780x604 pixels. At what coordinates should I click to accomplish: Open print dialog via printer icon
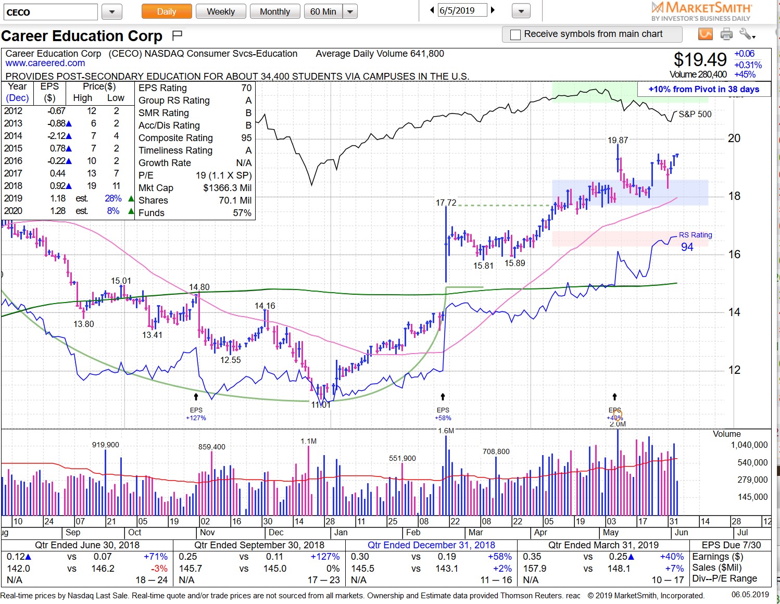pos(726,34)
